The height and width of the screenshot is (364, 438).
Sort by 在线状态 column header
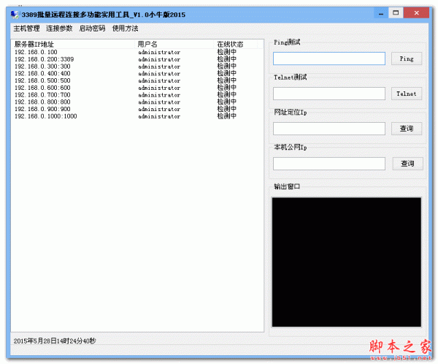[x=236, y=44]
